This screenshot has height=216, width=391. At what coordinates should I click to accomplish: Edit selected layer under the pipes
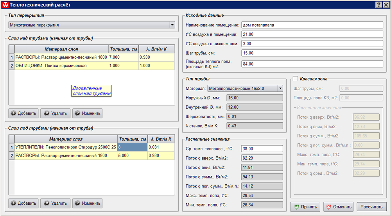coord(87,204)
